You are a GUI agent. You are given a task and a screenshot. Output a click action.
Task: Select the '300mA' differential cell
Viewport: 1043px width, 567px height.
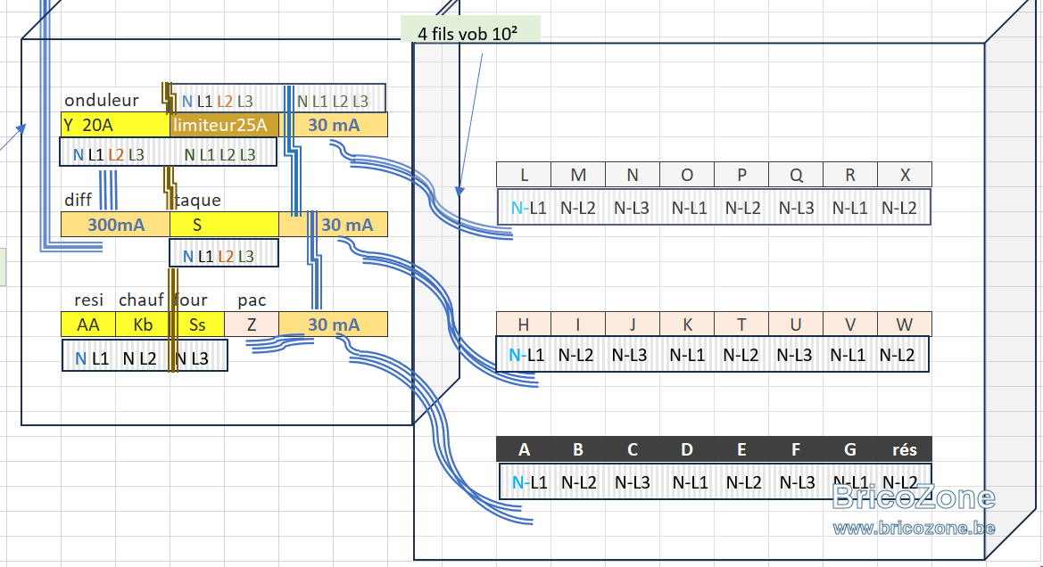tap(115, 225)
